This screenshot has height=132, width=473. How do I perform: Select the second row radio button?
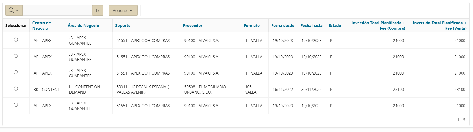pyautogui.click(x=16, y=56)
